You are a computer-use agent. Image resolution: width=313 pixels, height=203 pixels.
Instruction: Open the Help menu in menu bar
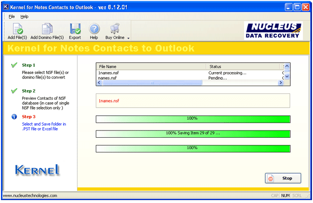(24, 17)
